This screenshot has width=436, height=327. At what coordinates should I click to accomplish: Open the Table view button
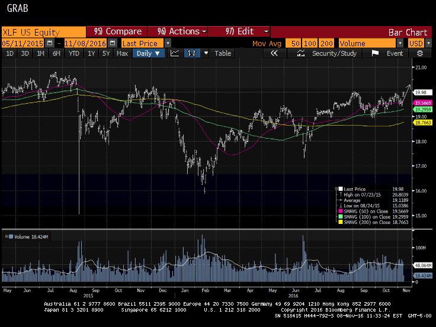click(x=223, y=53)
